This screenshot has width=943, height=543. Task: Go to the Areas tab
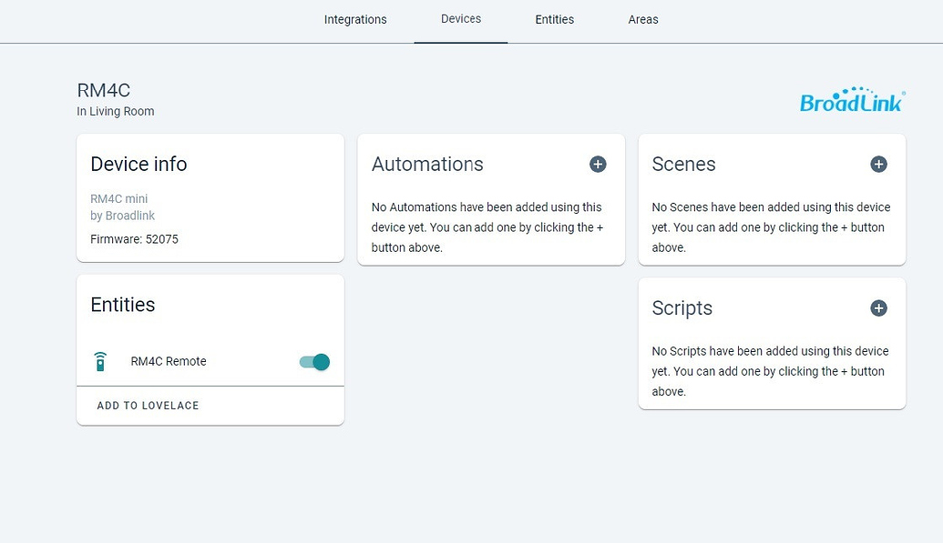coord(643,20)
